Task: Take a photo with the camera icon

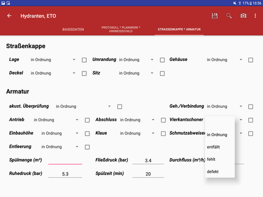Action: tap(244, 16)
